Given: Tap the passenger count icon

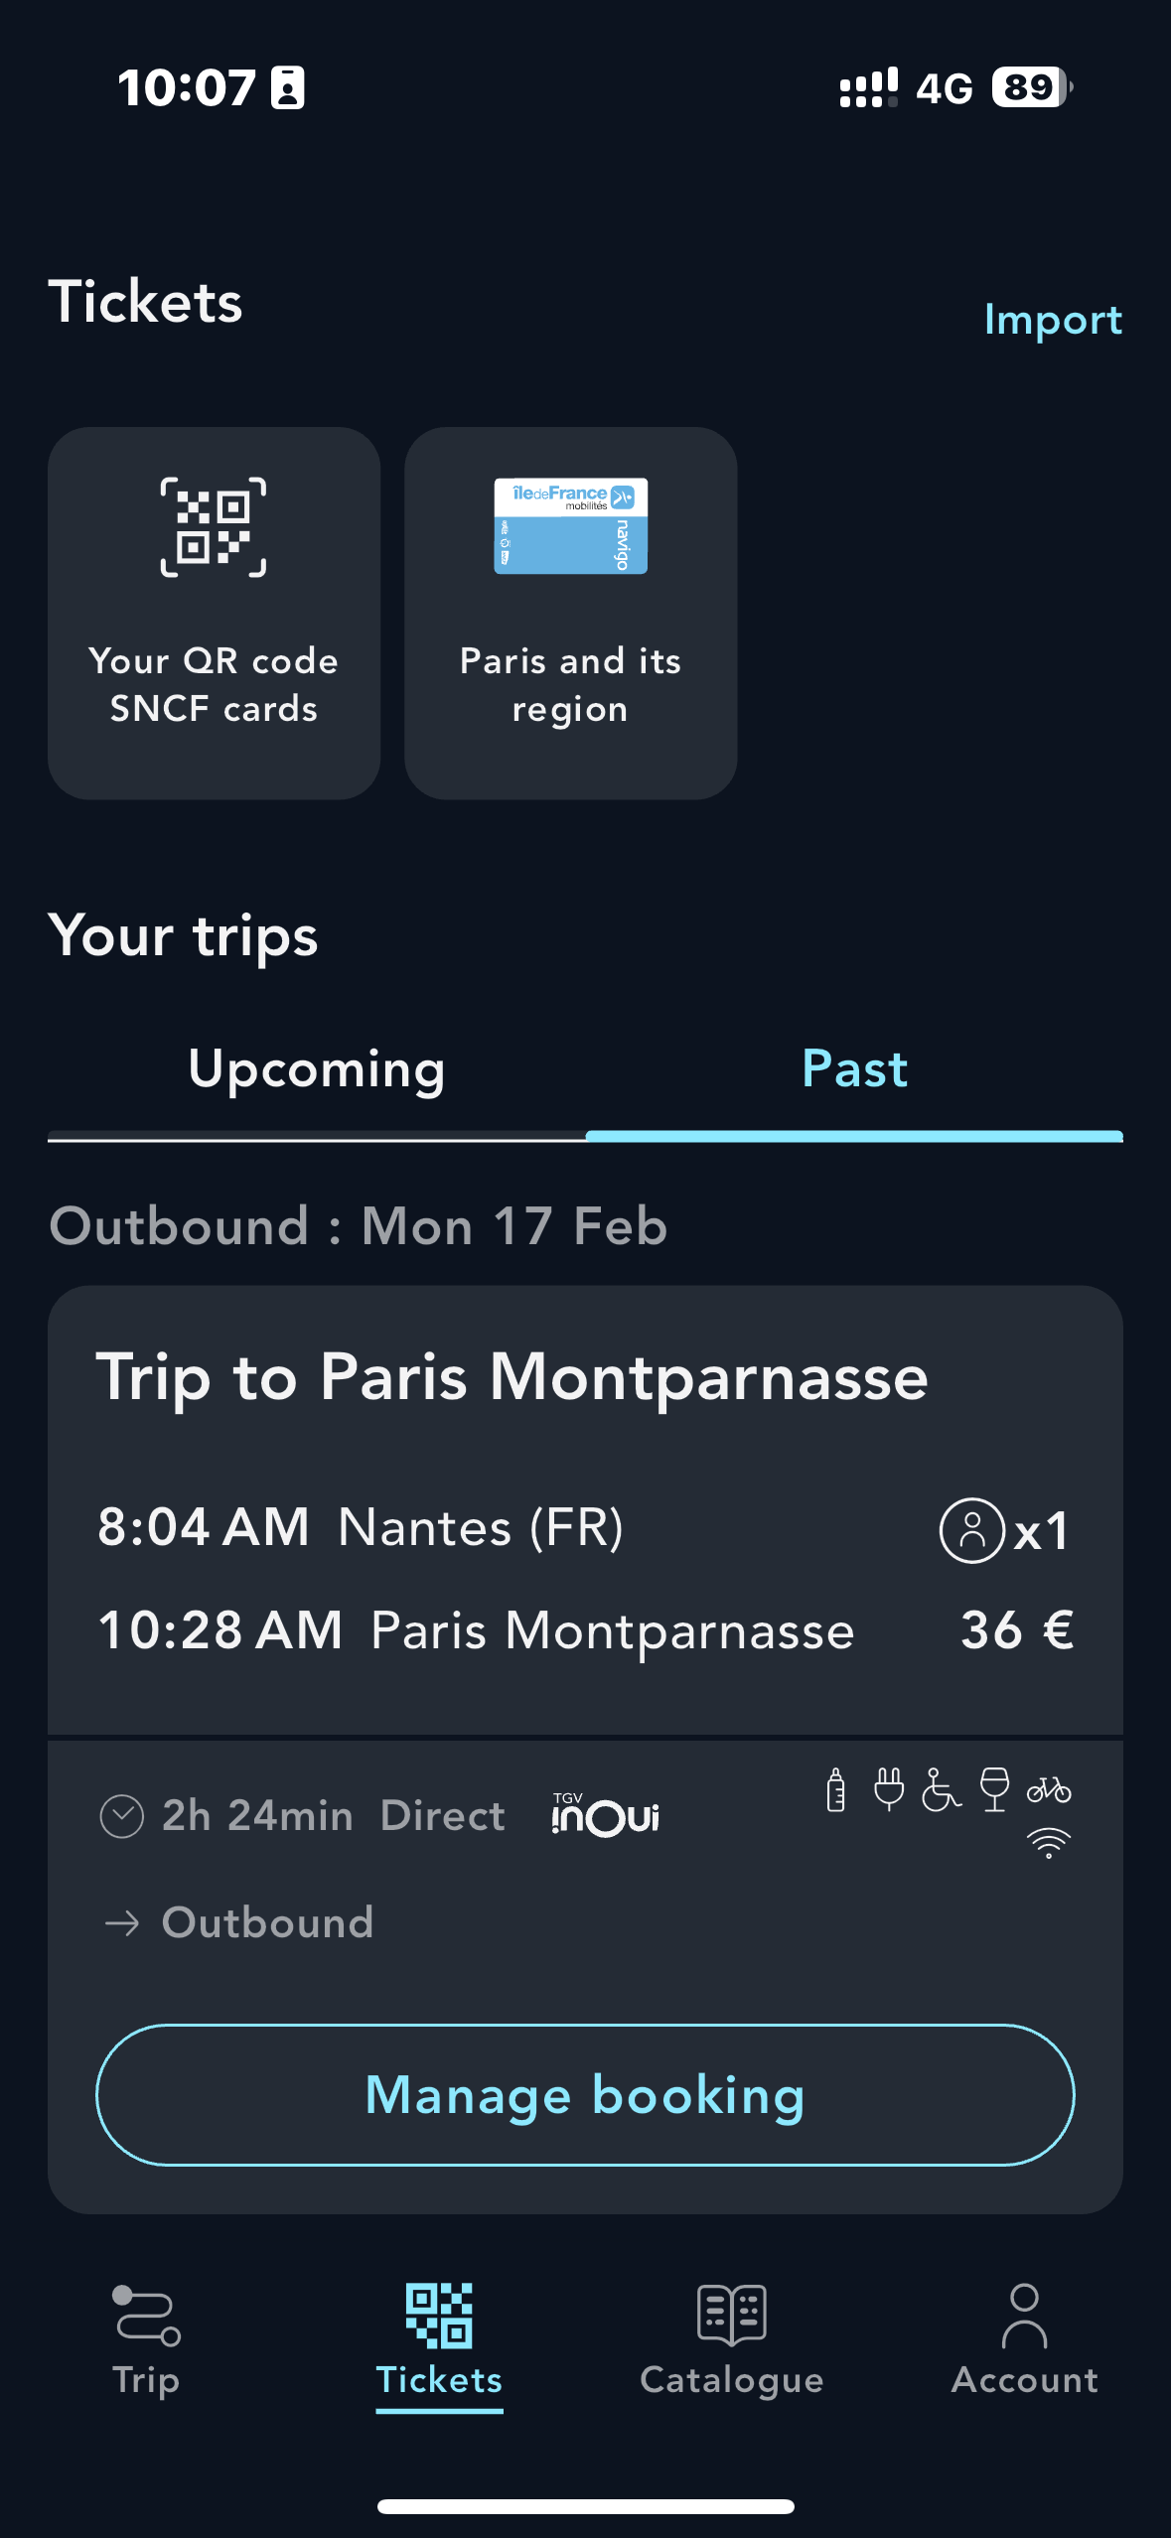Looking at the screenshot, I should (972, 1530).
